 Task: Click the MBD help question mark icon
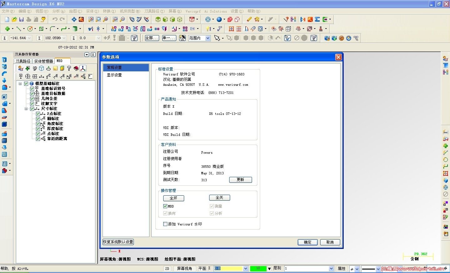pos(69,68)
